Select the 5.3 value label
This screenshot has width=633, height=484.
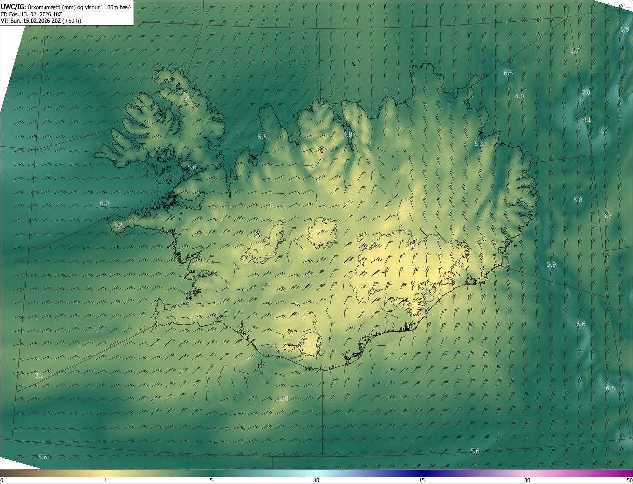pyautogui.click(x=478, y=144)
